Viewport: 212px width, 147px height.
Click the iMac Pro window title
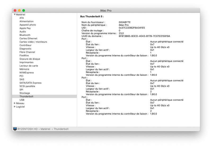pyautogui.click(x=106, y=11)
